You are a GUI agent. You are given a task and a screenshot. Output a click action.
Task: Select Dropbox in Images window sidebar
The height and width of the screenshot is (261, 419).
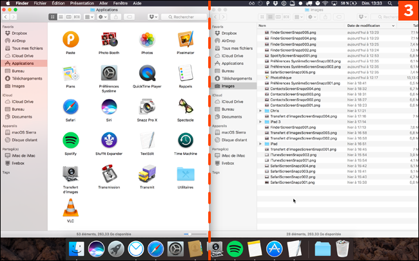229,33
